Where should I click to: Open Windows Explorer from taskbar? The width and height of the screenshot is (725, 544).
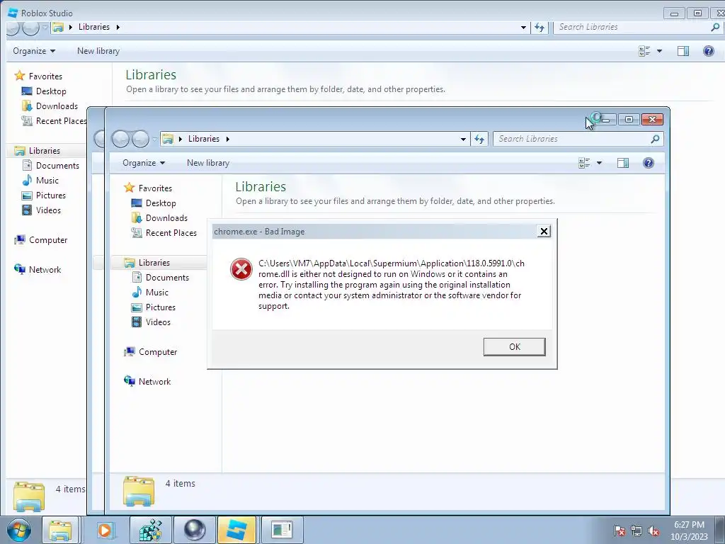click(x=61, y=530)
